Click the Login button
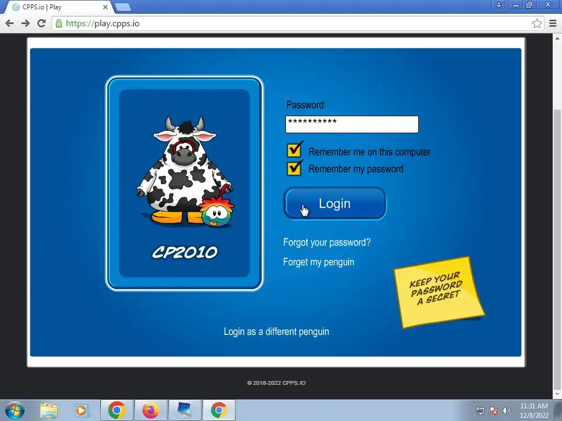562x421 pixels. [x=335, y=203]
